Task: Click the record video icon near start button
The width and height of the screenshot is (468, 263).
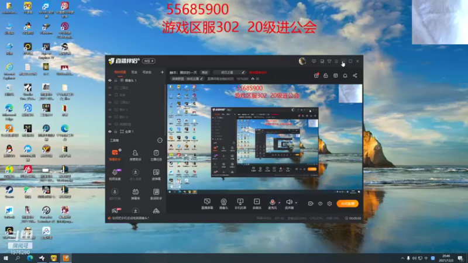Action: point(311,203)
